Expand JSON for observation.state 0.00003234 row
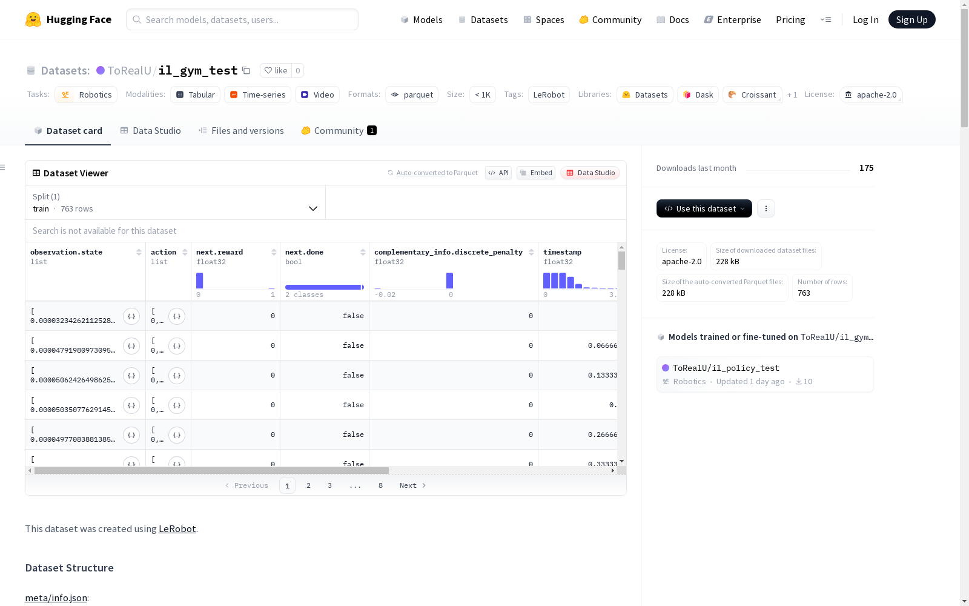 (x=131, y=316)
